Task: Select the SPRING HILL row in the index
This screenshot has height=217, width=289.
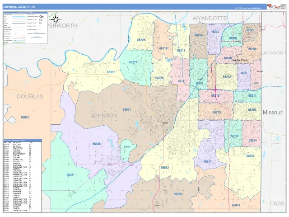Action: (18, 160)
